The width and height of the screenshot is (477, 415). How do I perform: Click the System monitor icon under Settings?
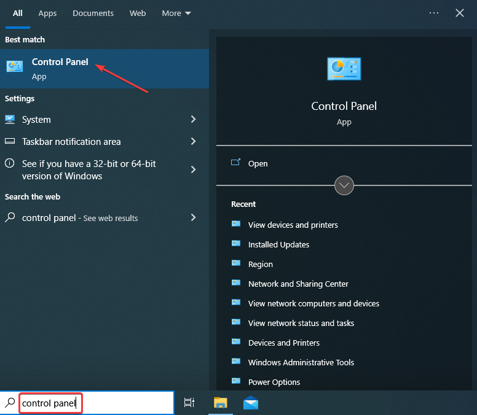pyautogui.click(x=10, y=119)
